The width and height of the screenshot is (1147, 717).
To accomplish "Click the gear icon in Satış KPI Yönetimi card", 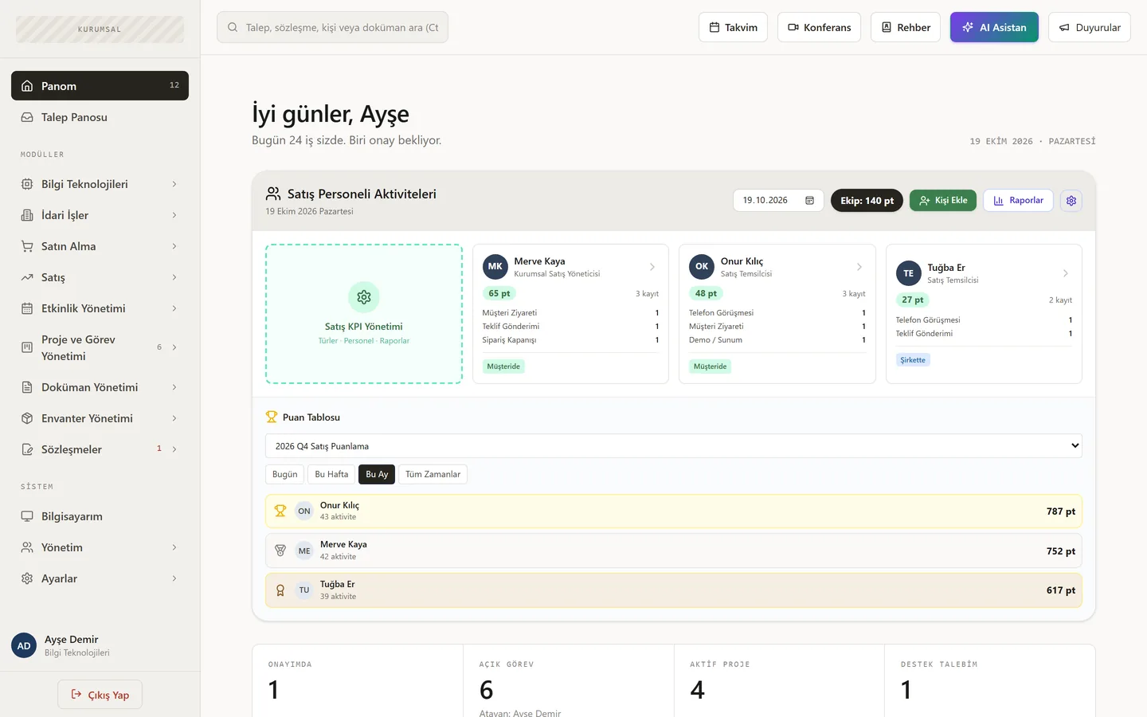I will click(364, 297).
